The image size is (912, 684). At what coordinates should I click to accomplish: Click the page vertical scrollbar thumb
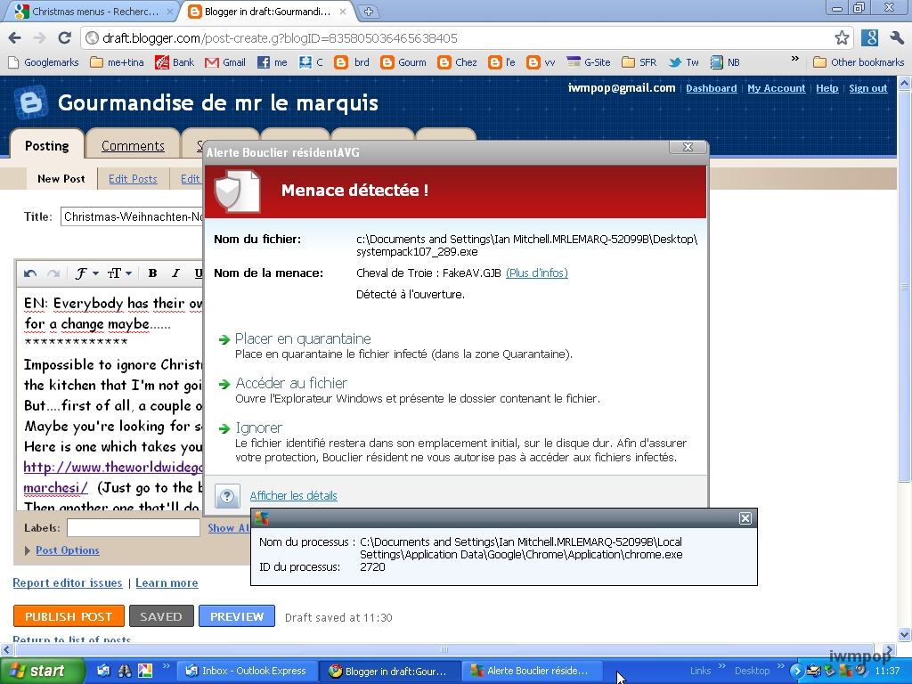(x=905, y=286)
